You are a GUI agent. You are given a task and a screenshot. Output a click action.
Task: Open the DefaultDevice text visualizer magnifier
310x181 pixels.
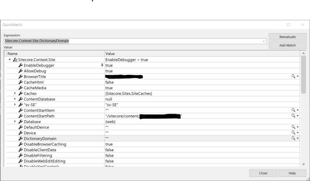coord(293,127)
